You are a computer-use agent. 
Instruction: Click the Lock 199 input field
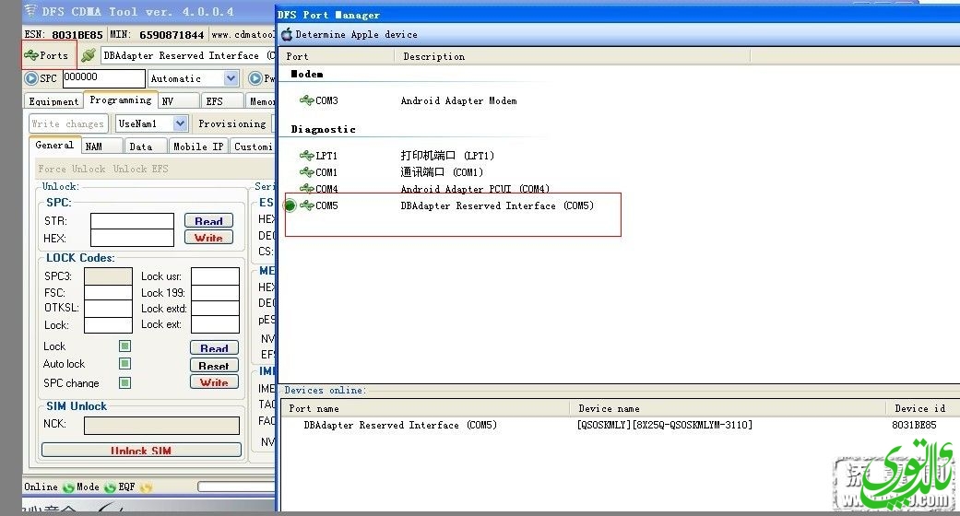click(x=215, y=293)
